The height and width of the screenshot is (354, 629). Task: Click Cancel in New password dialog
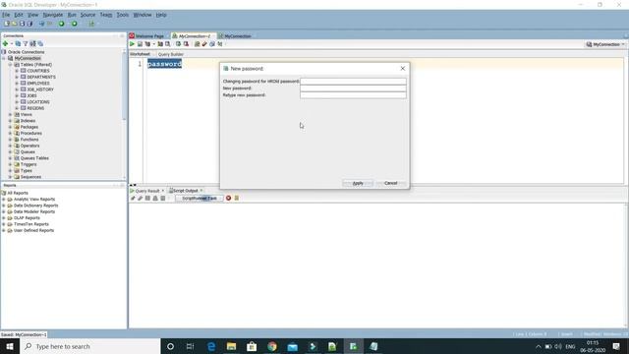(391, 183)
